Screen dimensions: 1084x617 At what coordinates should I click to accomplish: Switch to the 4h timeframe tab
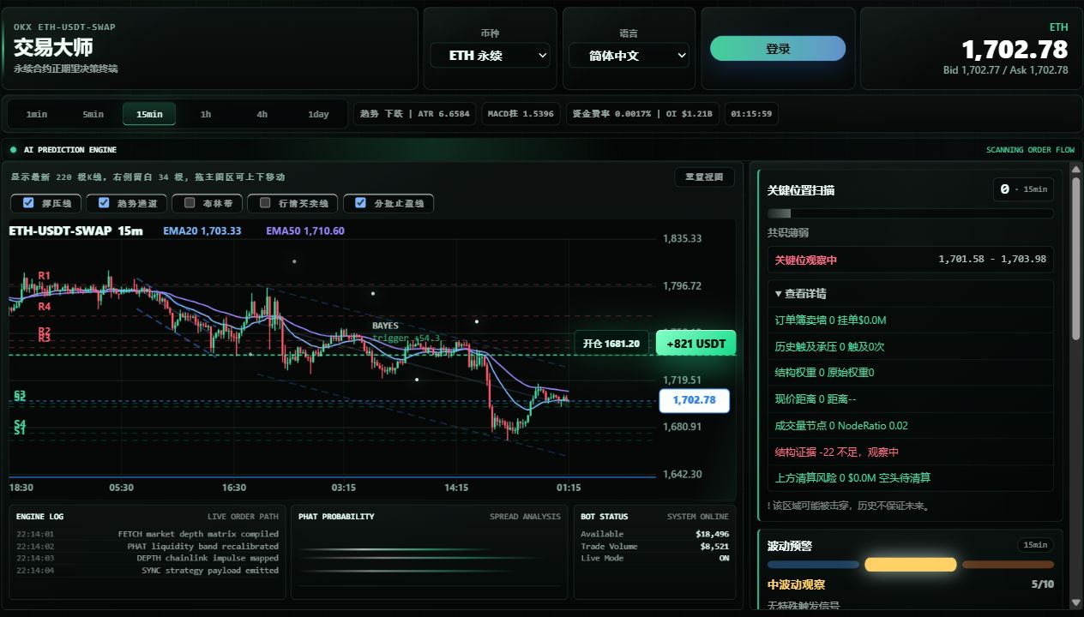click(262, 114)
